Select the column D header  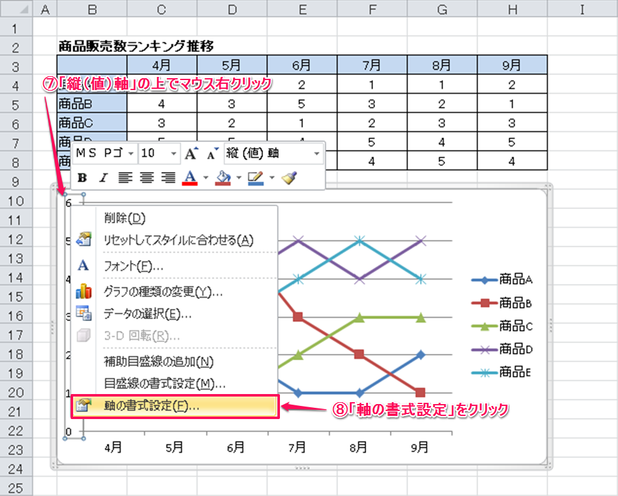[x=232, y=8]
